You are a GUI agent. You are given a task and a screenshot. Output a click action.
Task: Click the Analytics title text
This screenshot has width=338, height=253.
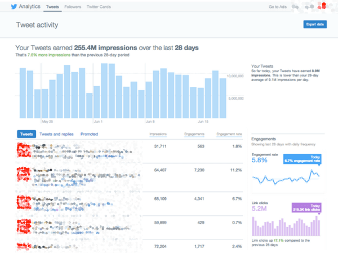coord(29,6)
